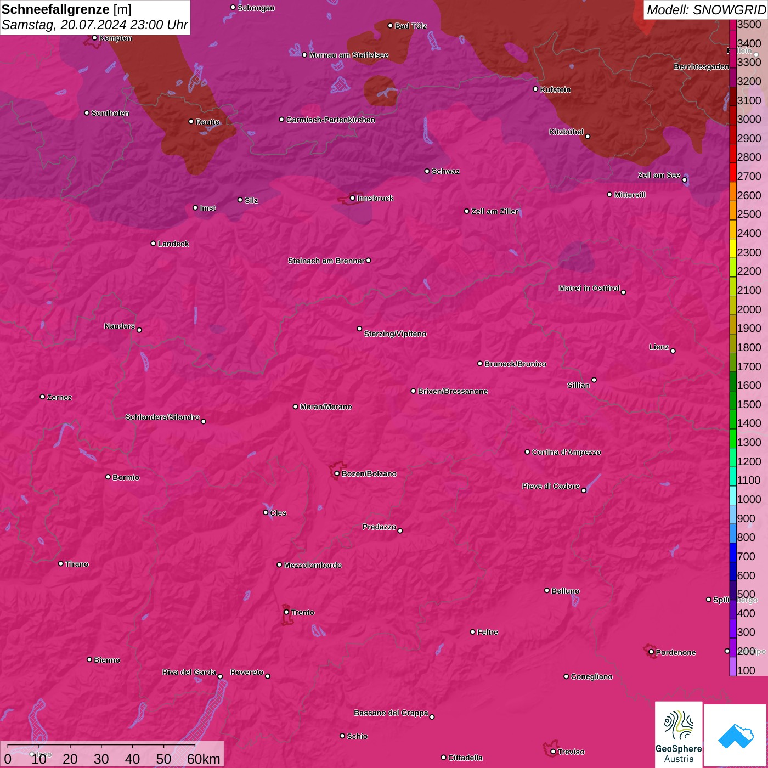Click the Bormio location dot

108,477
